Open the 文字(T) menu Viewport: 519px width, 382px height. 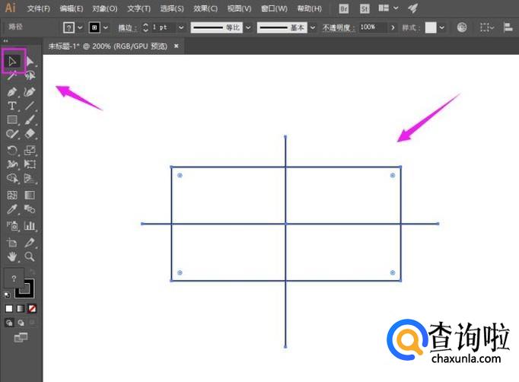tap(139, 8)
